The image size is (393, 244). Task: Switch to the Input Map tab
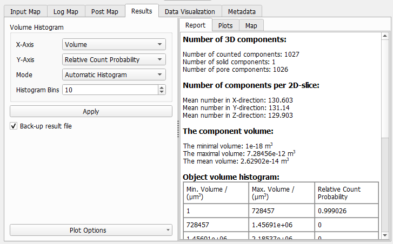click(25, 11)
